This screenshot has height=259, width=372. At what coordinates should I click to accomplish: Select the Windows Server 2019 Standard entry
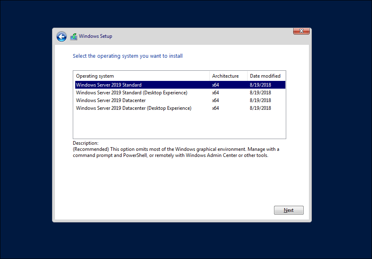[x=109, y=85]
